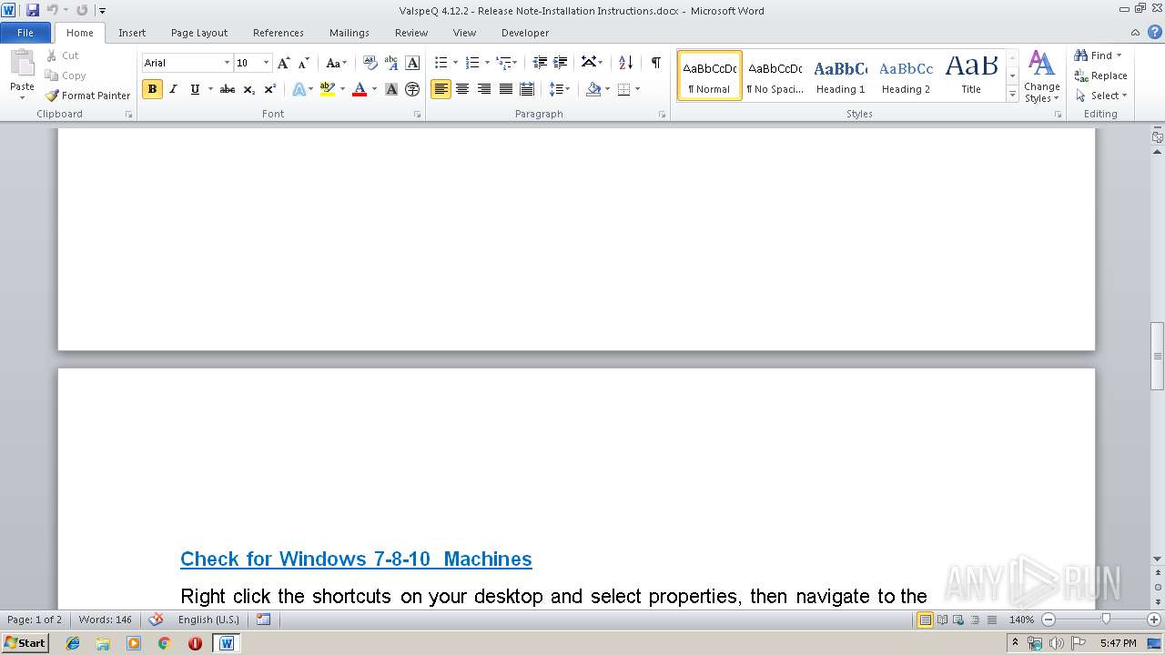Open the Developer tab
This screenshot has width=1165, height=655.
click(525, 32)
